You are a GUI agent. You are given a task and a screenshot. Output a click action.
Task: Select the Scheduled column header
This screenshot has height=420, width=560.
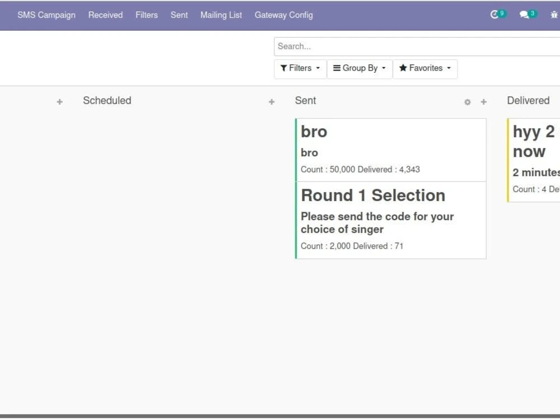click(107, 101)
